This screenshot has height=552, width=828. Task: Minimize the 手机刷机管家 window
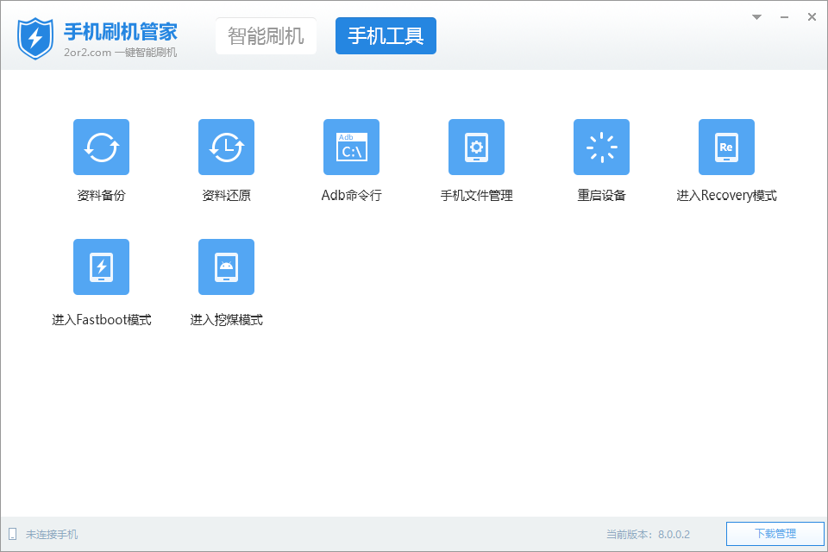coord(784,17)
